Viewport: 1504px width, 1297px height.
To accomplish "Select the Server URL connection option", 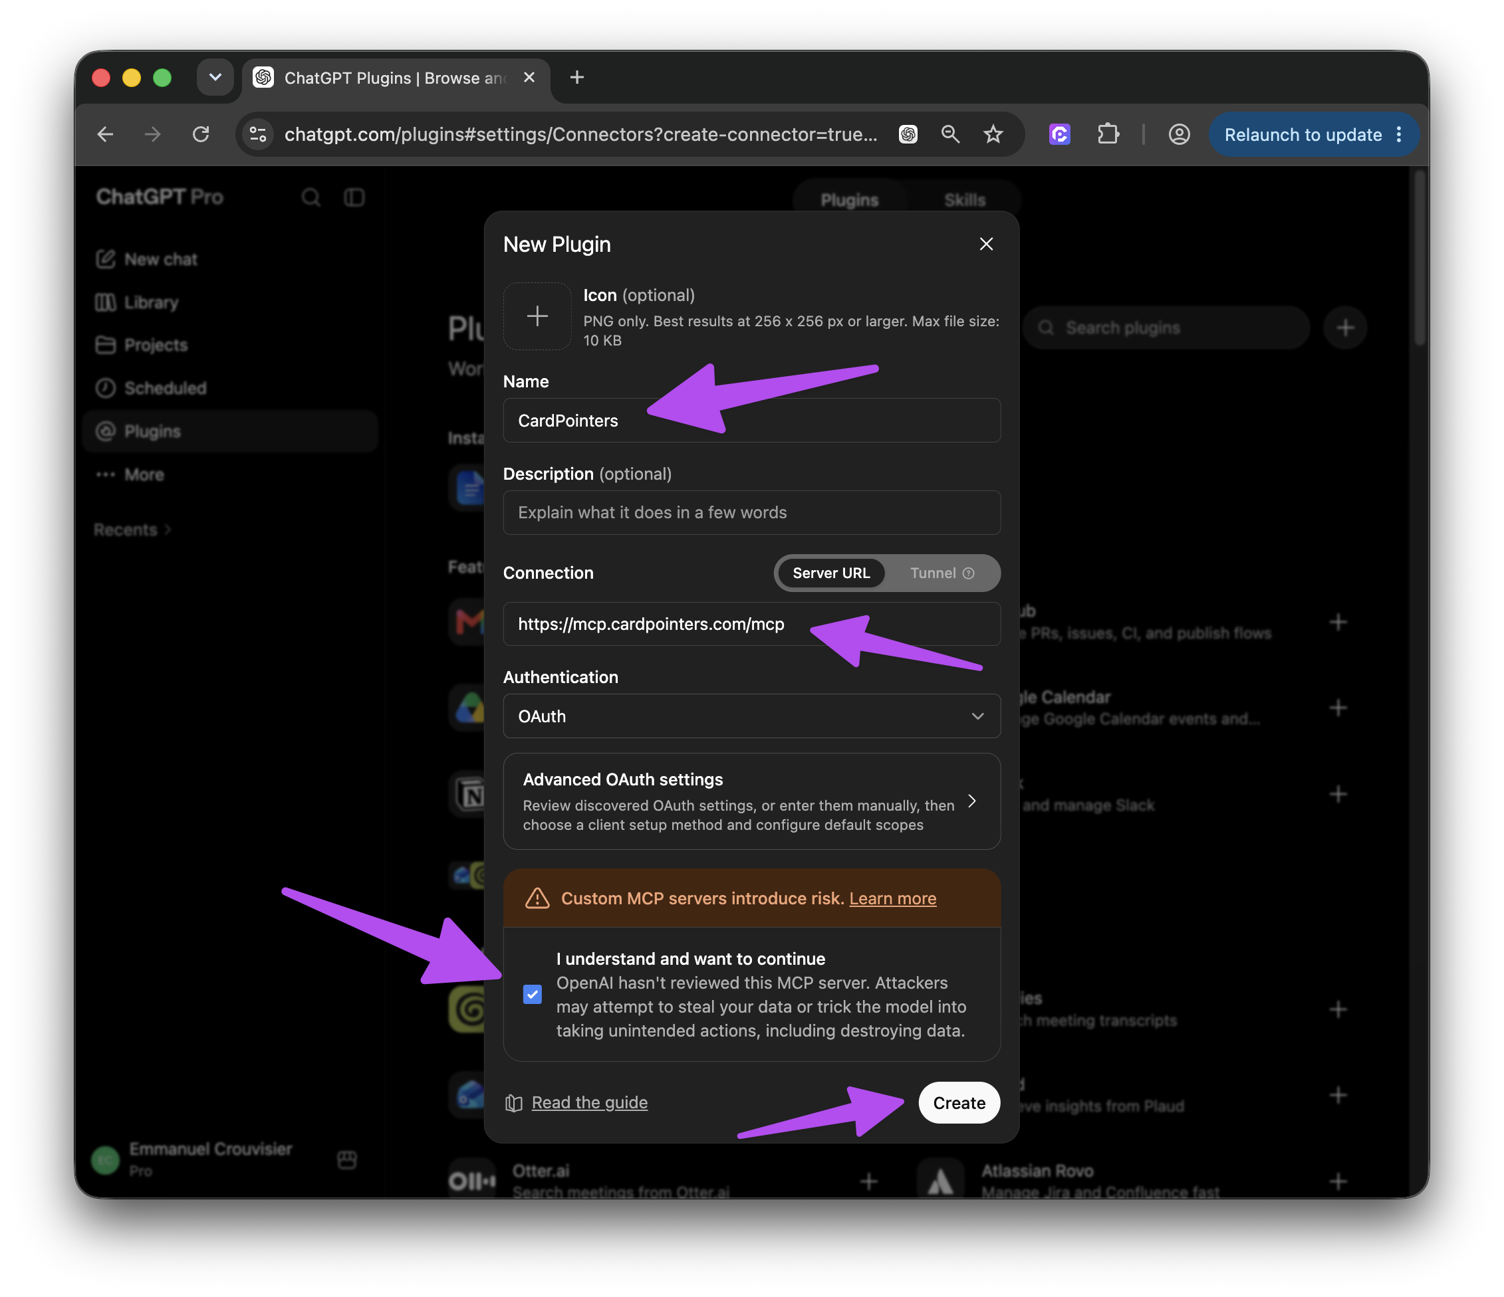I will click(830, 573).
